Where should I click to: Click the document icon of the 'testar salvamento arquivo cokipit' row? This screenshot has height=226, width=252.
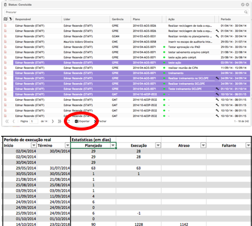[5, 52]
